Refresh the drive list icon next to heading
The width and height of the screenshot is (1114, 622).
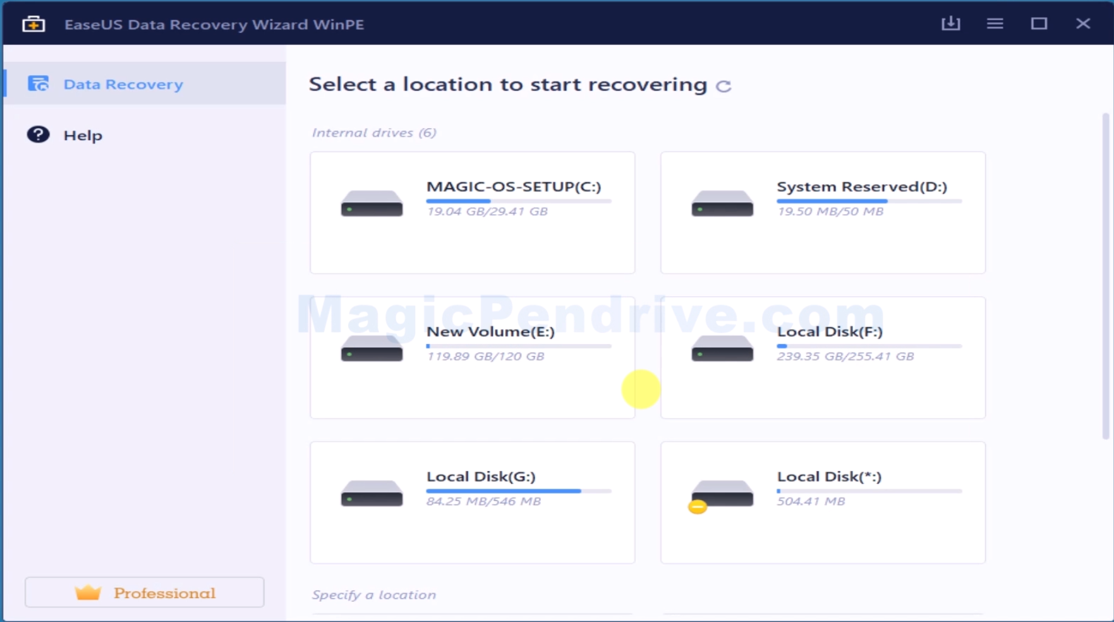(x=723, y=86)
